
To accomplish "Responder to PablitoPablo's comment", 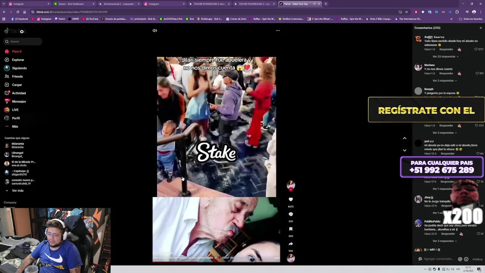I will (x=448, y=234).
